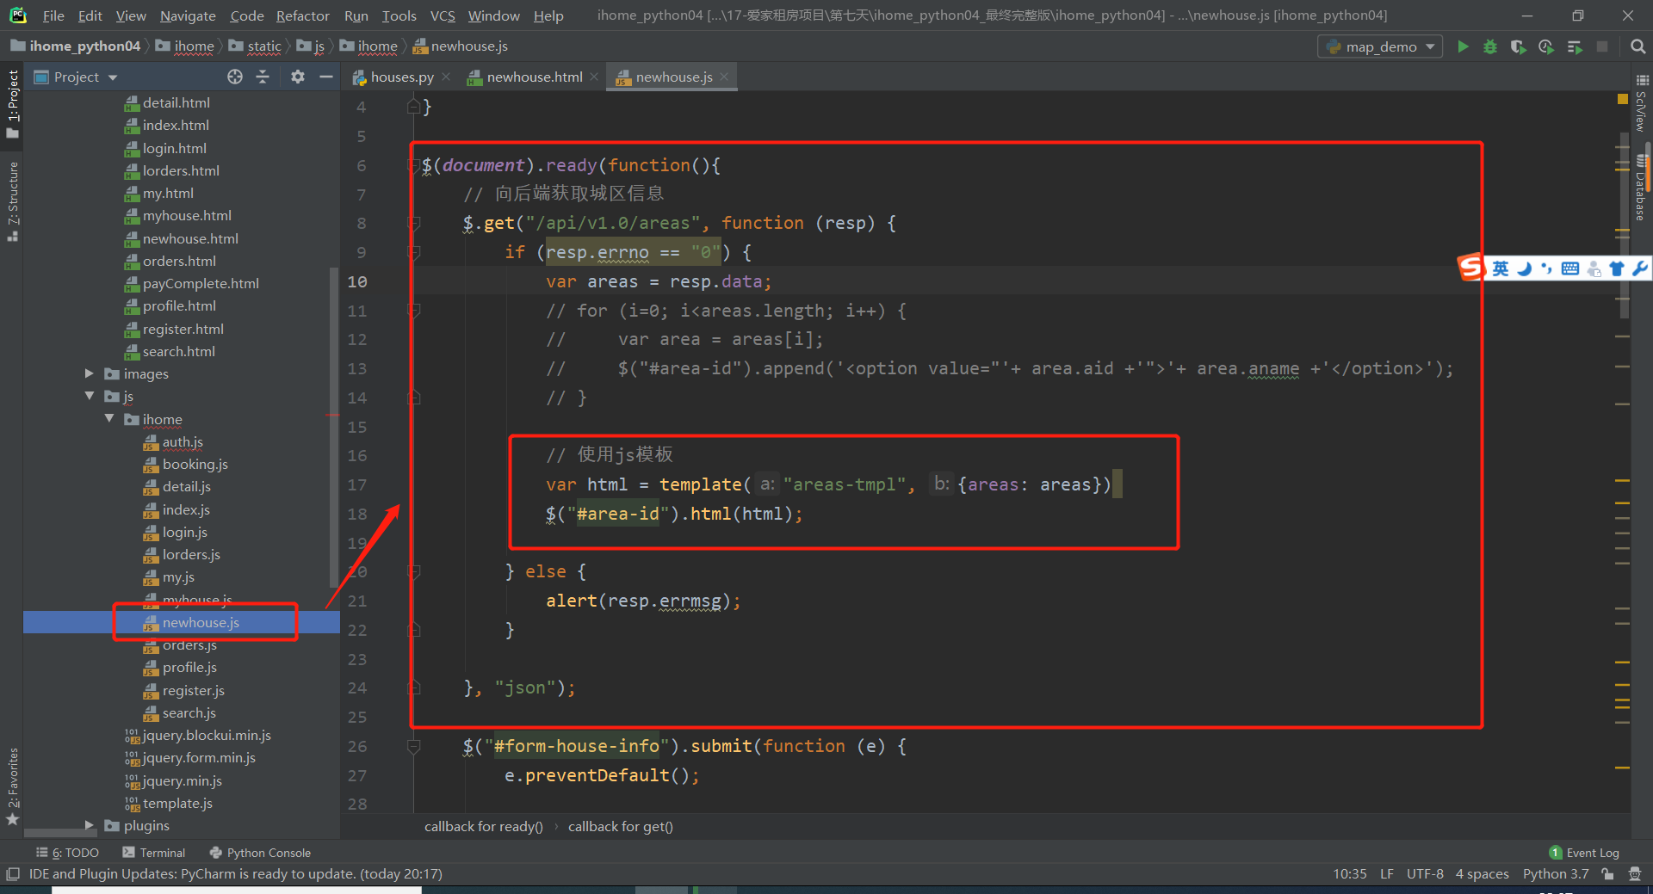Screen dimensions: 1653x894
Task: Click the static breadcrumb folder
Action: [255, 46]
